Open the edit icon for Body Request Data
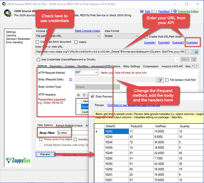 160,80
